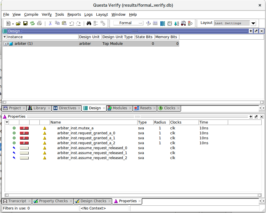
Task: Click the green Reload icon
Action: [x=32, y=23]
